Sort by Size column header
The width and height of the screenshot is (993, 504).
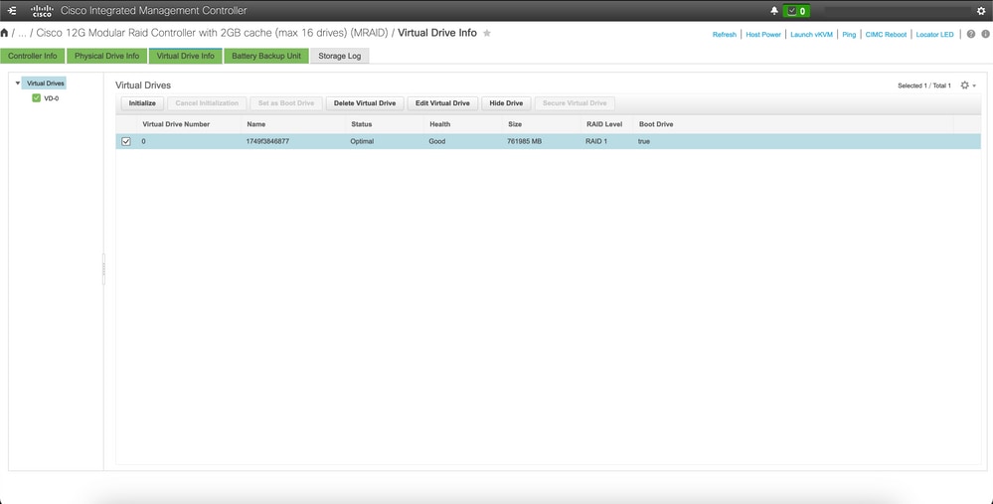515,124
